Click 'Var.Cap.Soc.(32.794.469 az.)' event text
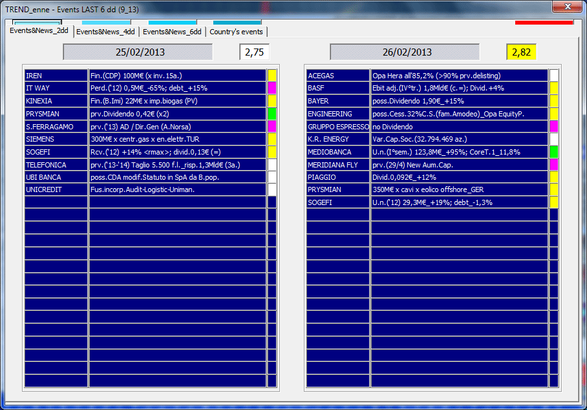Viewport: 587px width, 410px height. [x=420, y=139]
